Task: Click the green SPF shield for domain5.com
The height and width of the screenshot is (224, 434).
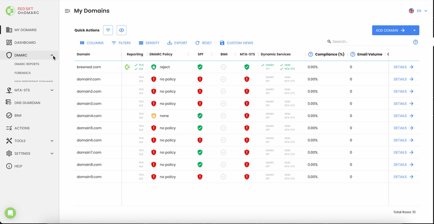Action: (x=200, y=128)
